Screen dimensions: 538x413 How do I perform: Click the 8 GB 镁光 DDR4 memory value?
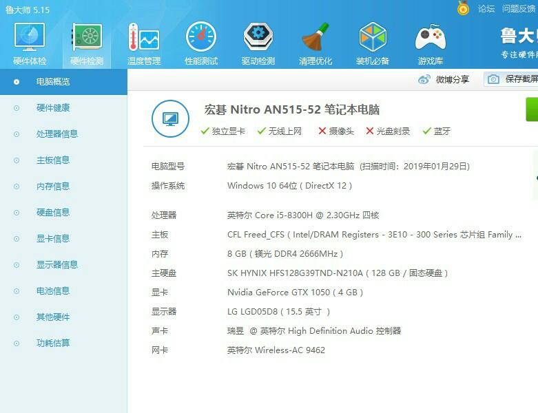coord(285,254)
